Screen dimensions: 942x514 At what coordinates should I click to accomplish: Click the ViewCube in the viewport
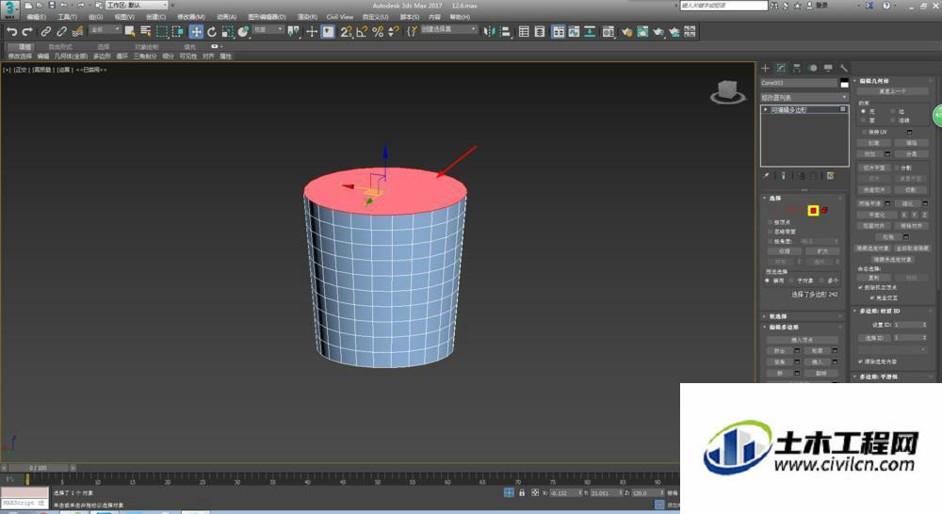727,92
